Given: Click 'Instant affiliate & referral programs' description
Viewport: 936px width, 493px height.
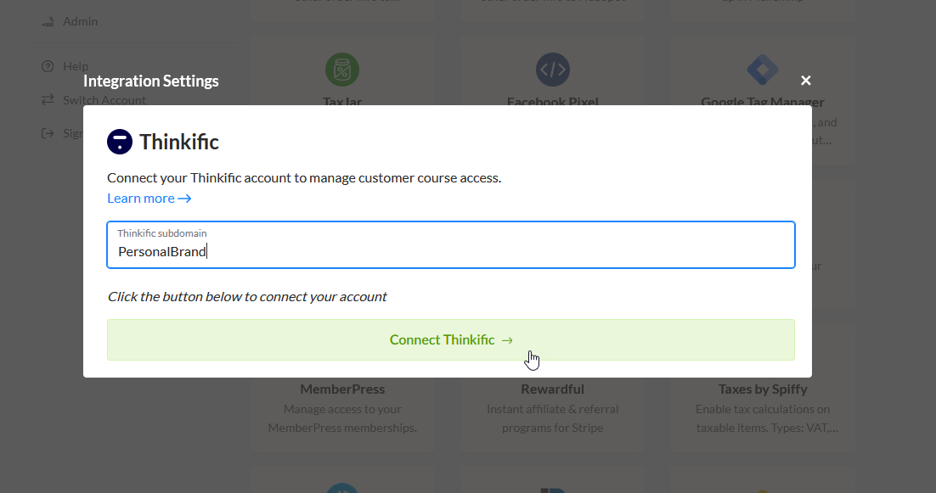Looking at the screenshot, I should point(553,418).
